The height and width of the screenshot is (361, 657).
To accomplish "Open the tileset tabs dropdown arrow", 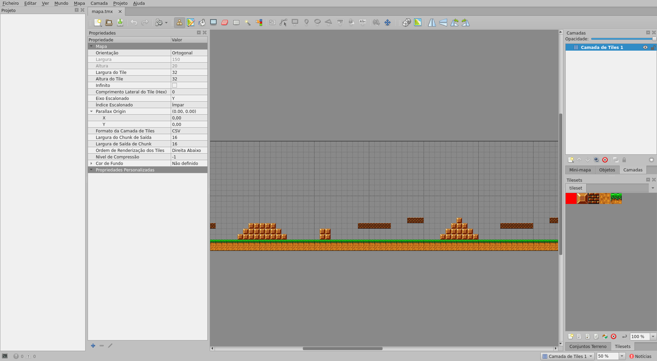I will [x=653, y=188].
